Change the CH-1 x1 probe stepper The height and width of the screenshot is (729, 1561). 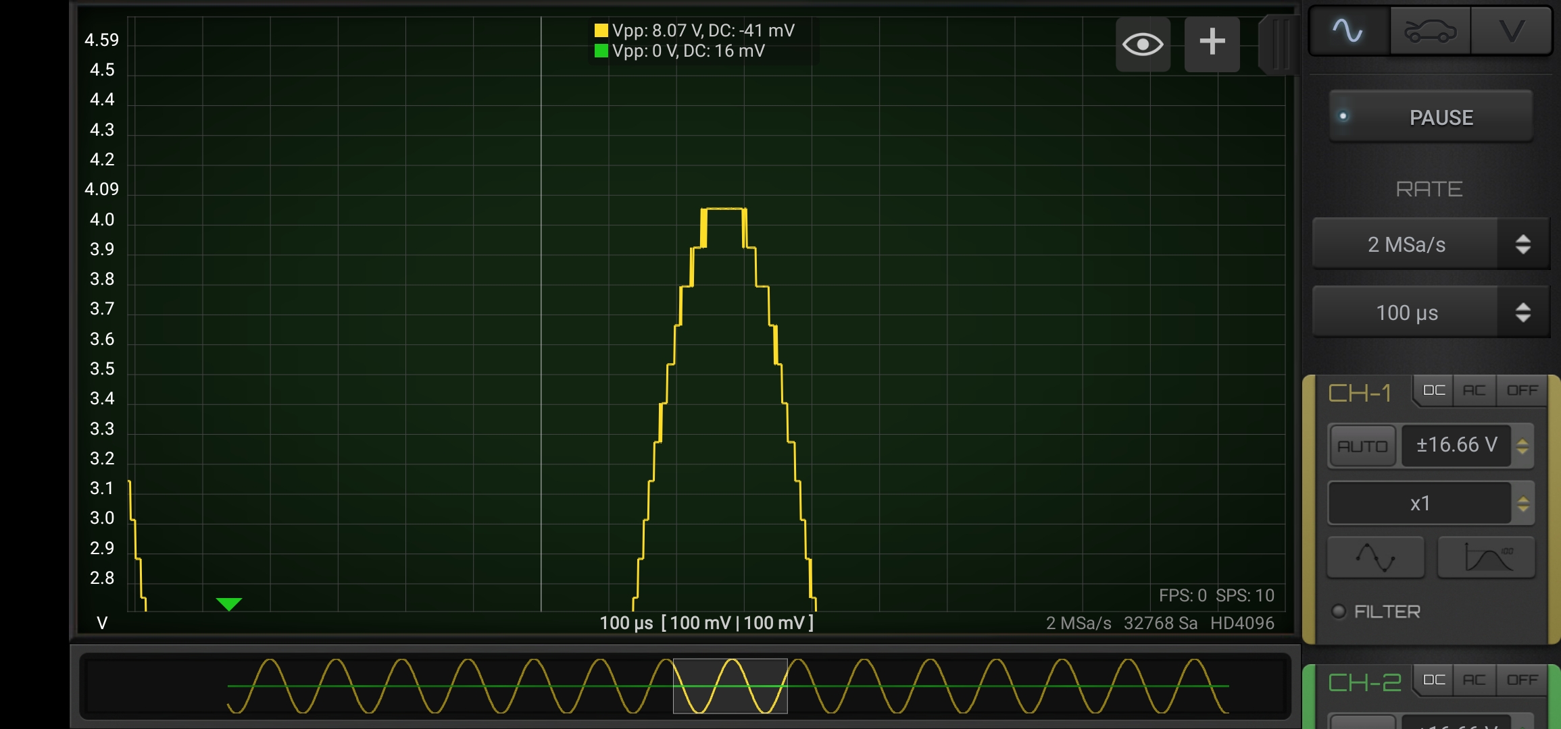(x=1522, y=504)
